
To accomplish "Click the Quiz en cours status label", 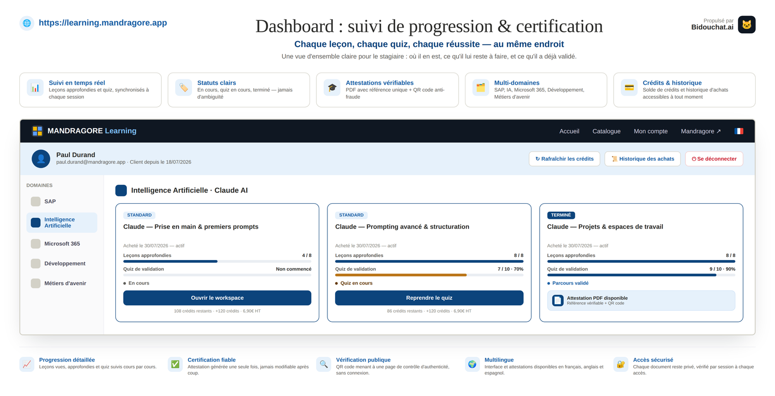I will point(356,283).
